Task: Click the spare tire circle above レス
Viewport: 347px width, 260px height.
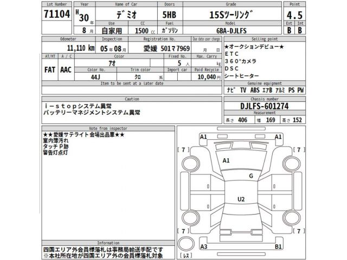Action: tap(187, 244)
